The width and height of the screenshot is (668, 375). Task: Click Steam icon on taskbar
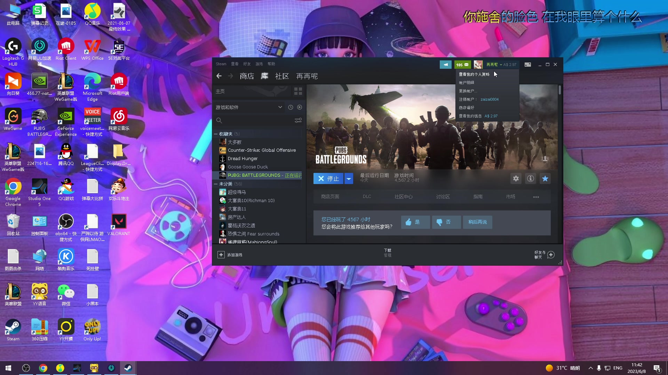click(x=128, y=368)
